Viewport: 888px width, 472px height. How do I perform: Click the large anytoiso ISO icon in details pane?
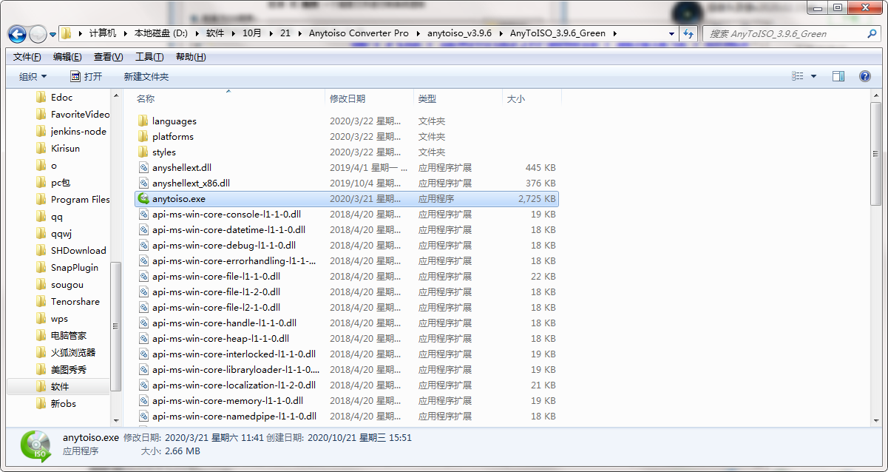pos(35,445)
